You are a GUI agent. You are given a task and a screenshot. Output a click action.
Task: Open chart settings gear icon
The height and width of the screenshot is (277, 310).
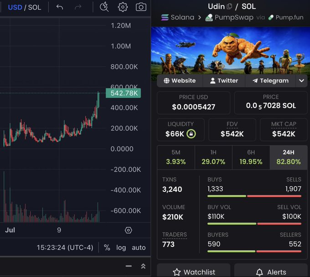click(x=123, y=7)
